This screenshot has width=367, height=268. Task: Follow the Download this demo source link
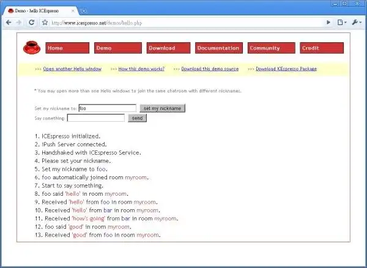210,69
